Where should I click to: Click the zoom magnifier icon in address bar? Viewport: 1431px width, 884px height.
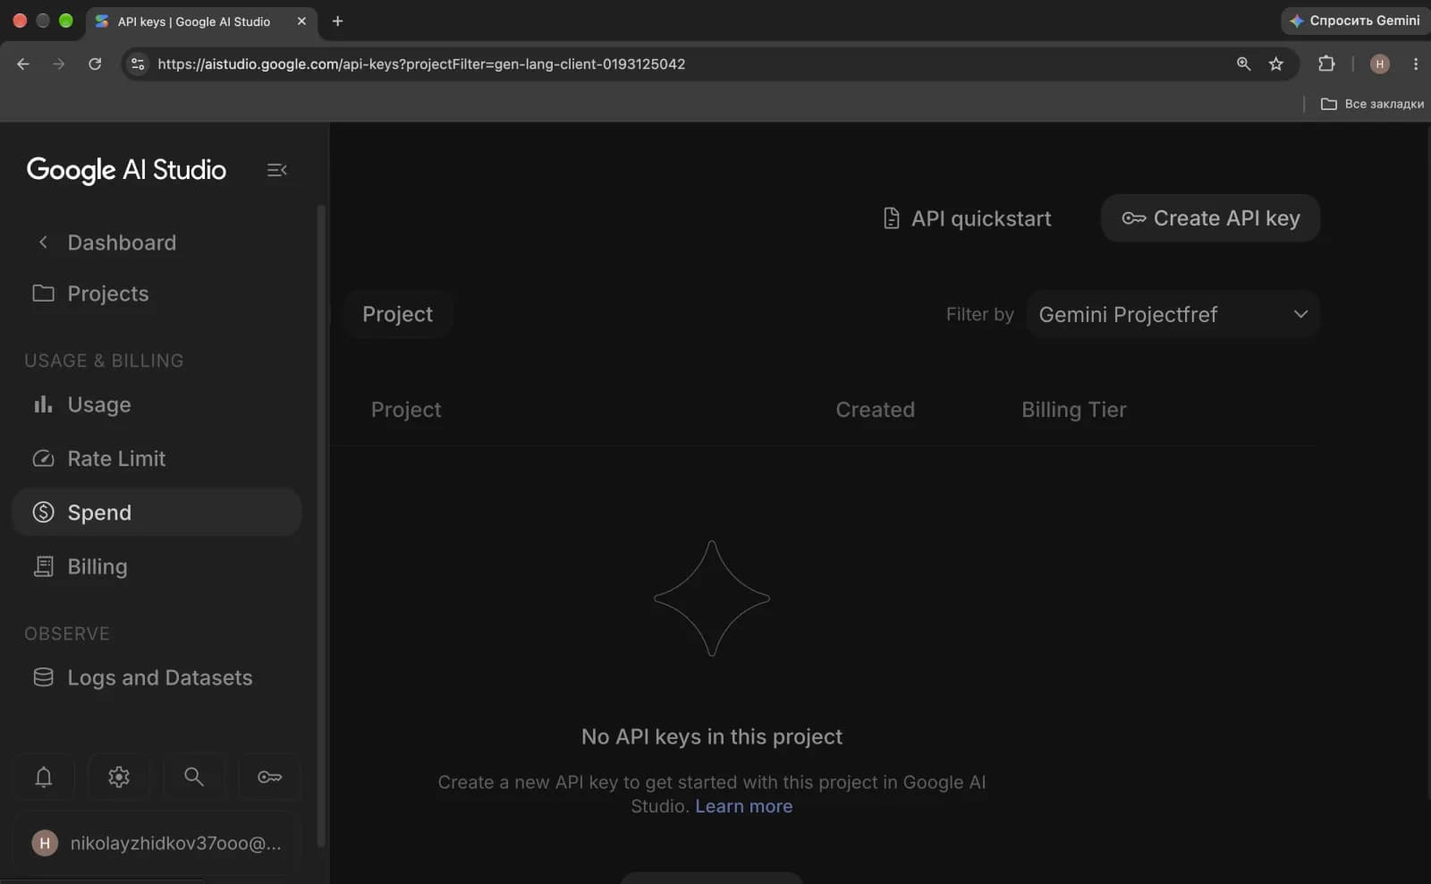coord(1243,64)
